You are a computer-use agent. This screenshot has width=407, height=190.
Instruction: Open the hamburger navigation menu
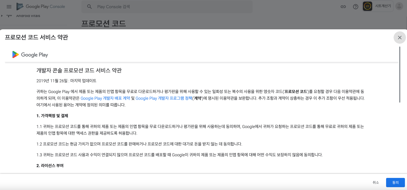pos(9,7)
